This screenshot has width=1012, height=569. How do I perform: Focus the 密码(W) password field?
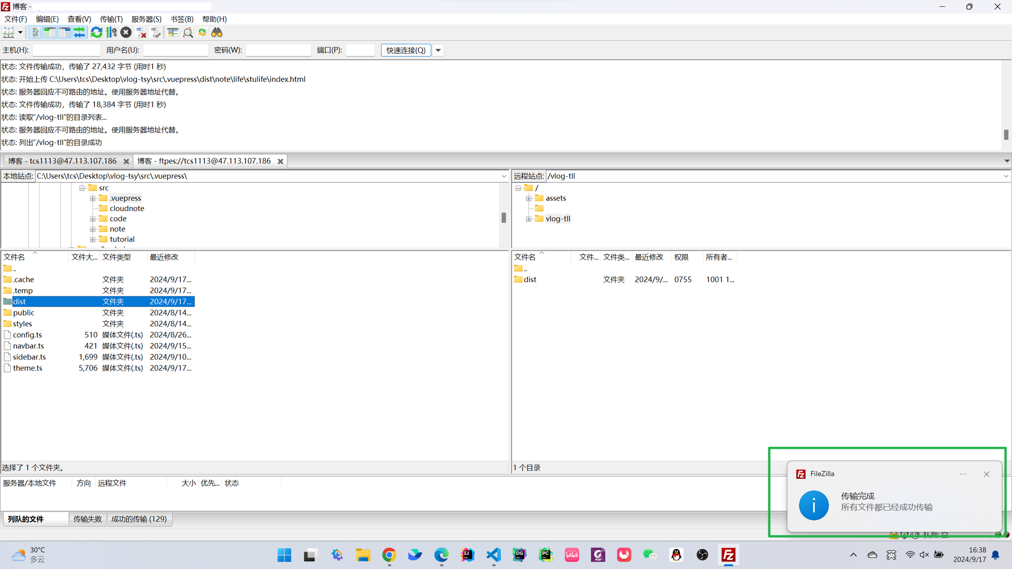coord(278,50)
